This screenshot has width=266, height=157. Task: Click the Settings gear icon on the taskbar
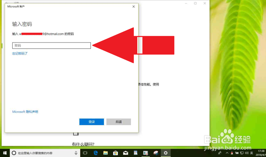(165, 153)
